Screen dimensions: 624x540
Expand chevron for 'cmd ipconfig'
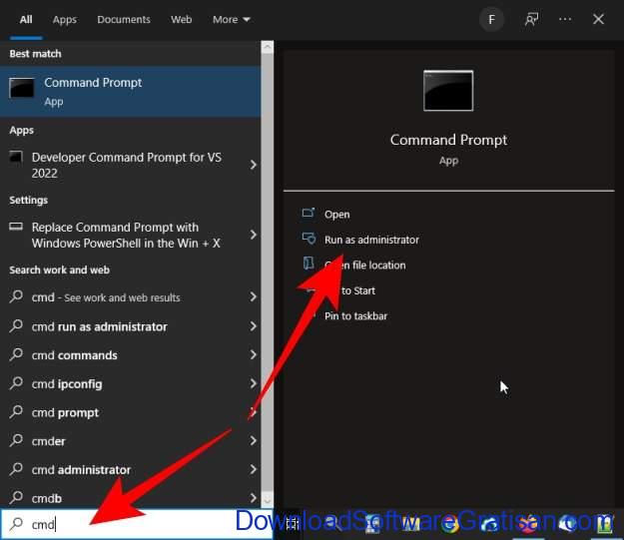[x=254, y=383]
